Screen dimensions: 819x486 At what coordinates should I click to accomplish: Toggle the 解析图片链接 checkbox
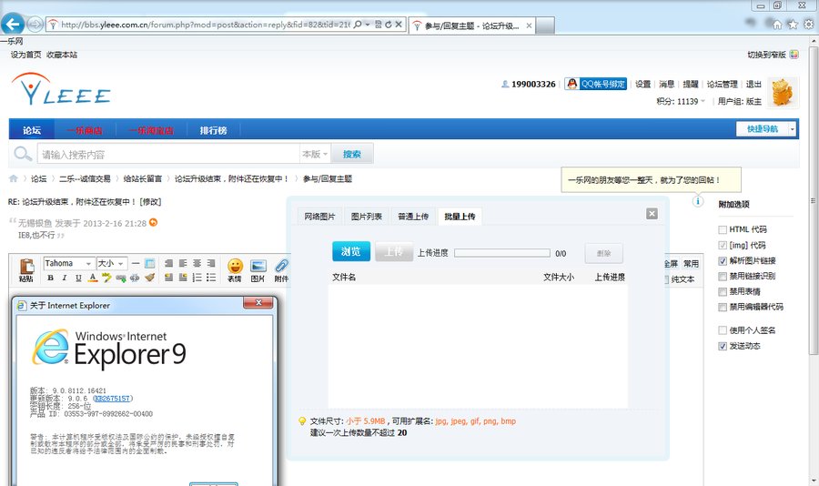click(723, 260)
